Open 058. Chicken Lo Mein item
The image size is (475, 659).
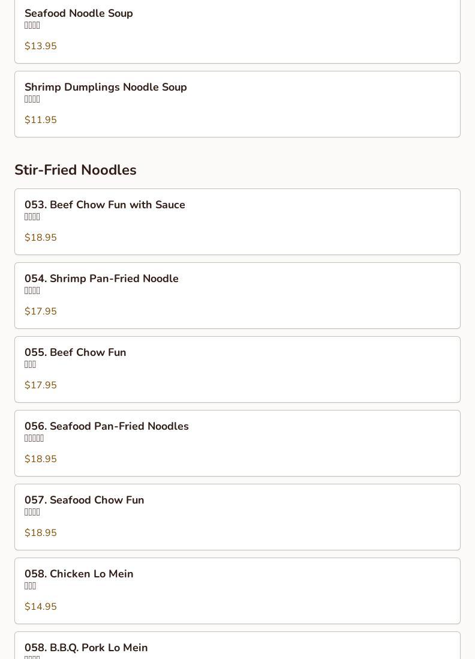tap(79, 574)
